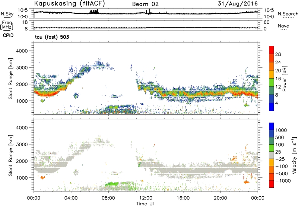Click the power panel 'Slant Range [km]' label
This screenshot has height=206, width=298.
point(10,78)
